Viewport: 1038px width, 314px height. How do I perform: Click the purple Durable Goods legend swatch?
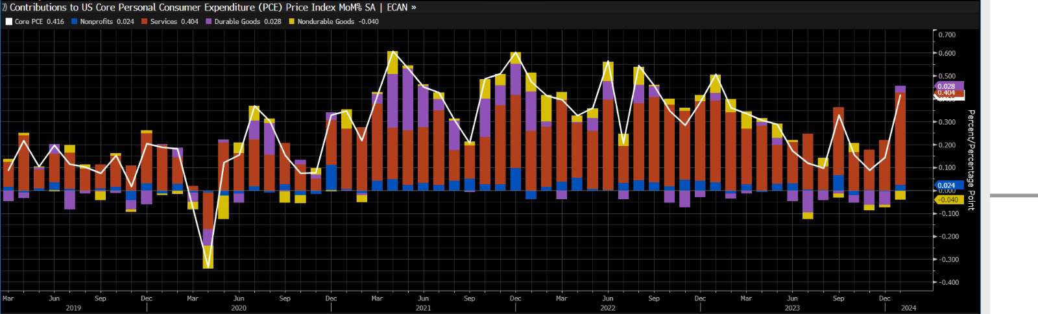[209, 21]
